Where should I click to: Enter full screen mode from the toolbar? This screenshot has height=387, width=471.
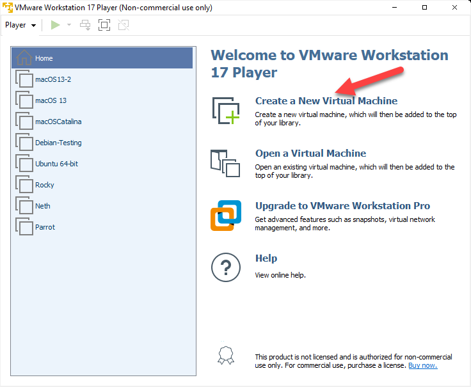104,25
